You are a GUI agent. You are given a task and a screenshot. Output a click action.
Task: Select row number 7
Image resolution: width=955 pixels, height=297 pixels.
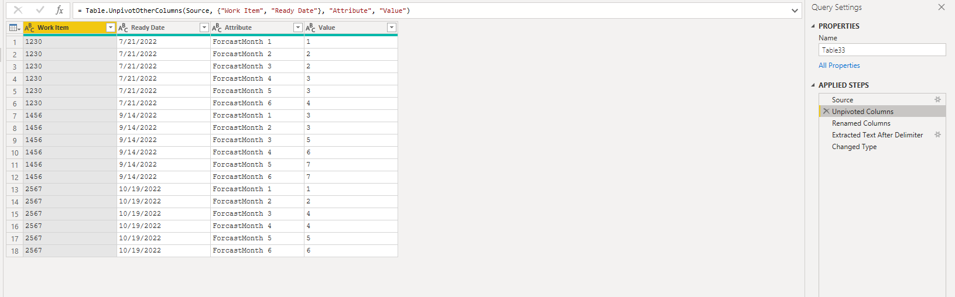15,116
